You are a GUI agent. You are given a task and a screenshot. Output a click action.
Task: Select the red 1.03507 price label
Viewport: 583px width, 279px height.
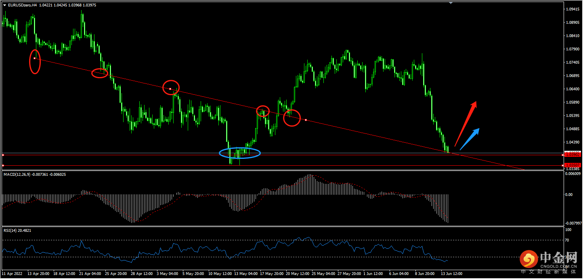573,165
